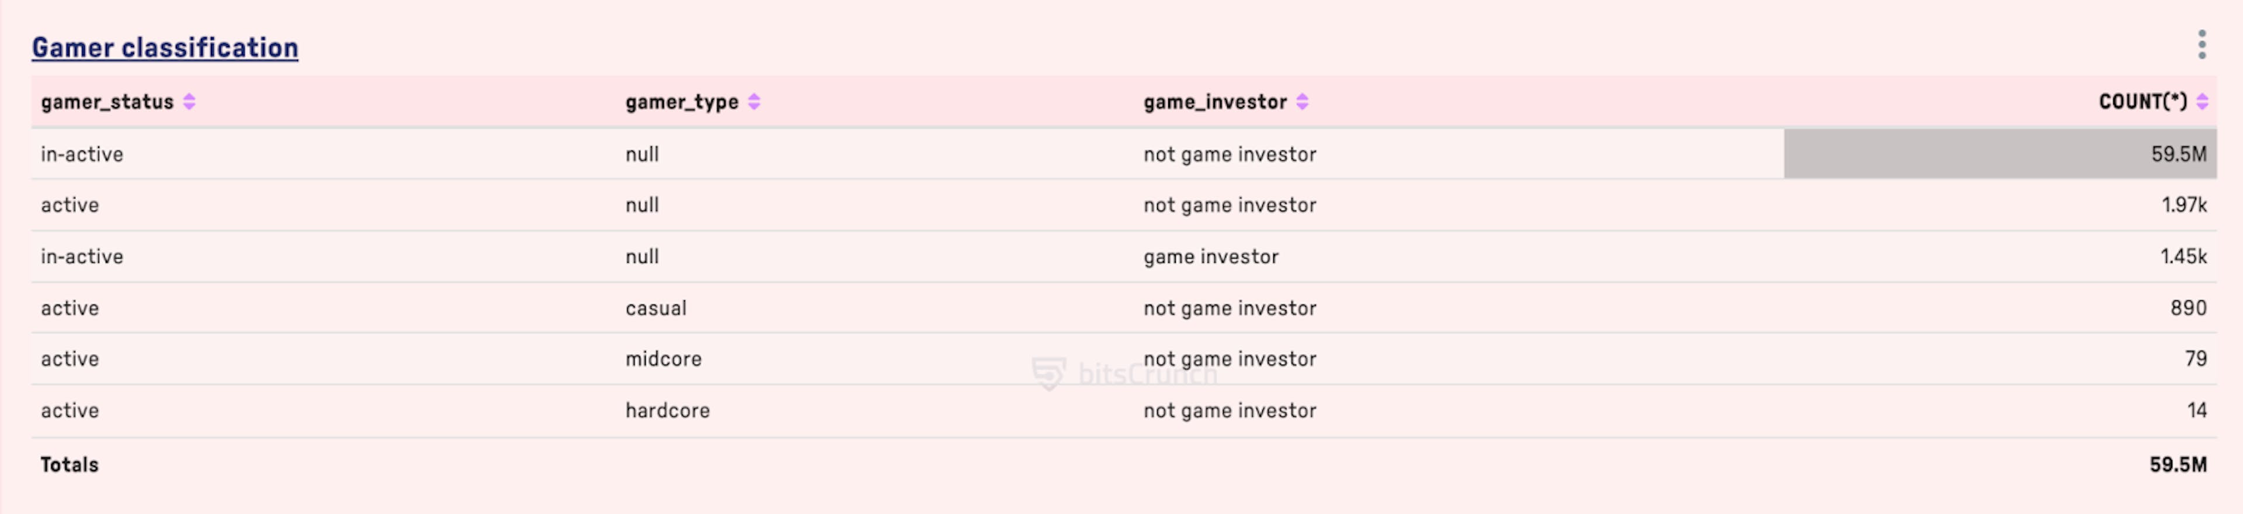Click the hardcore gamer type cell

pos(667,411)
